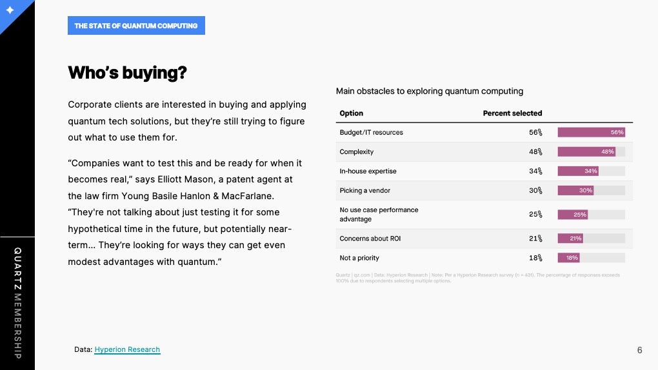Select the 'Budget/IT resources' row label
This screenshot has width=658, height=370.
tap(371, 132)
